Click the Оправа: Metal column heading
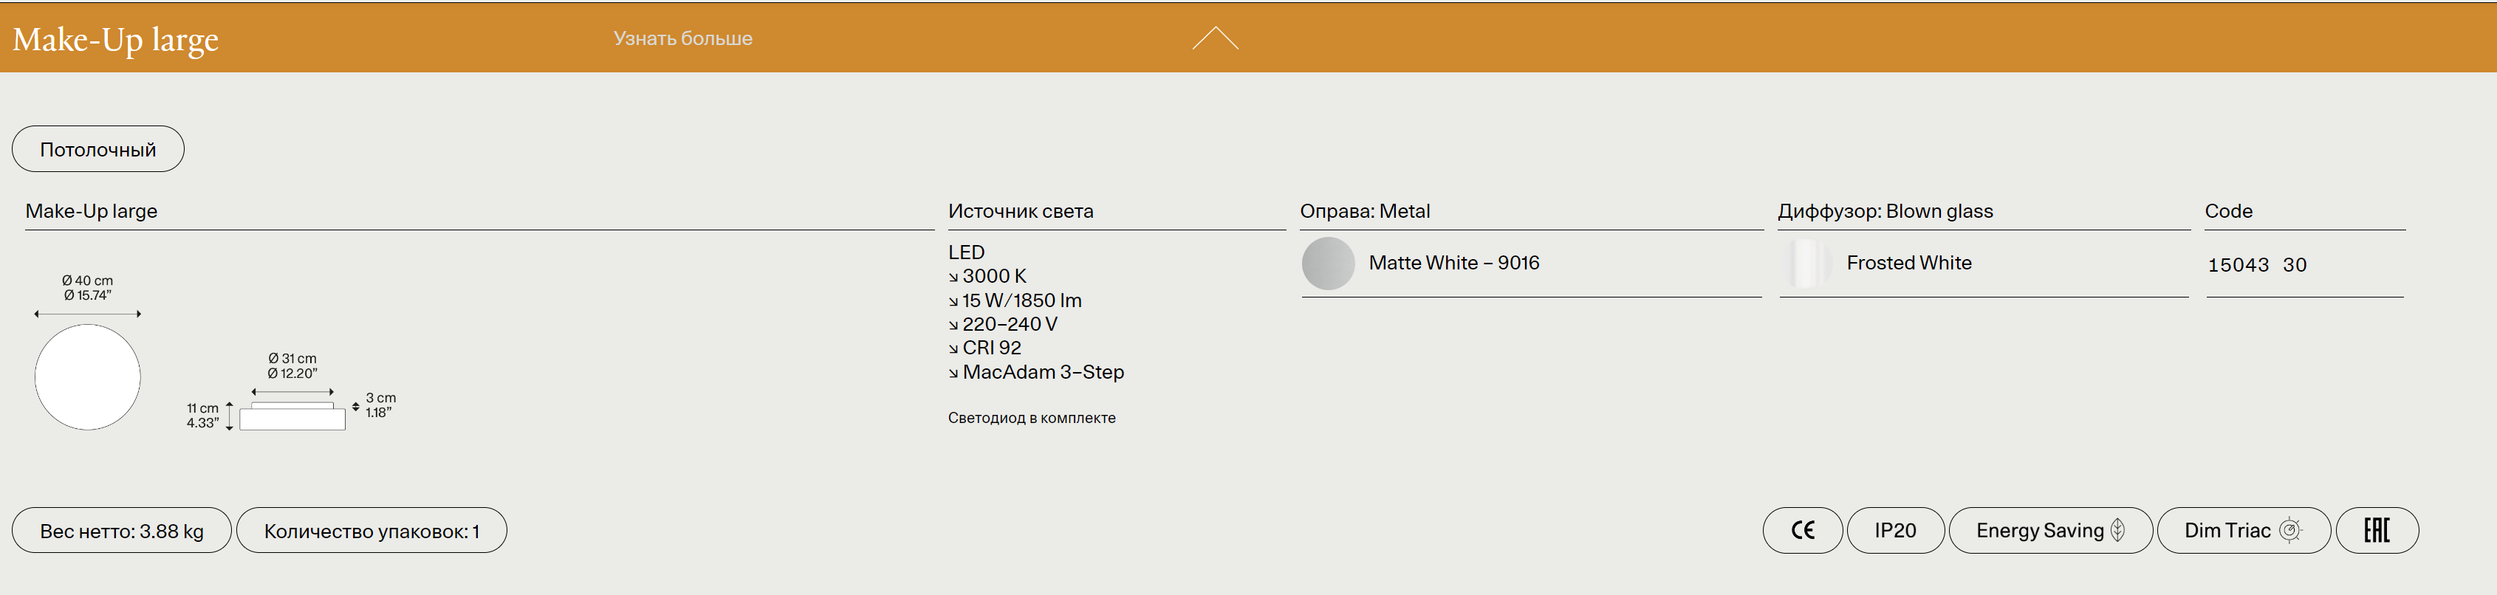 tap(1364, 211)
